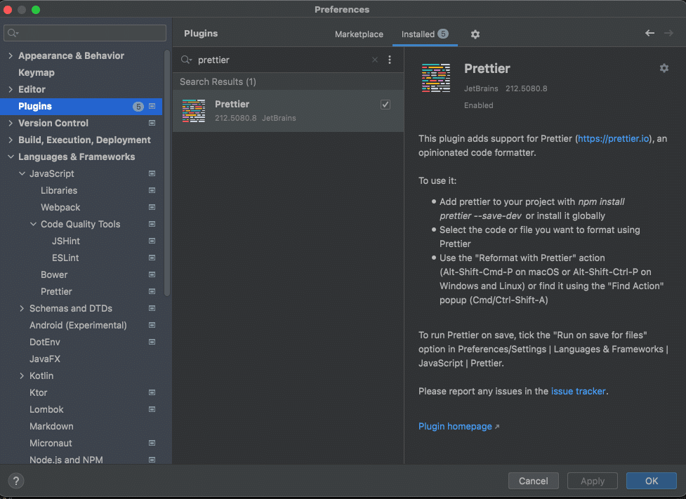Open the Markdown settings page
The image size is (686, 499).
coord(52,427)
